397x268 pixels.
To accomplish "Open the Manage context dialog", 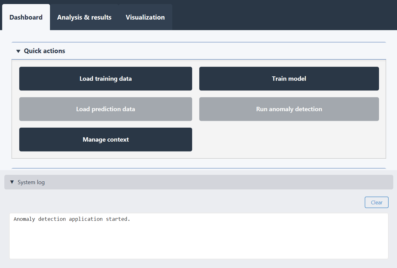I will (x=106, y=139).
